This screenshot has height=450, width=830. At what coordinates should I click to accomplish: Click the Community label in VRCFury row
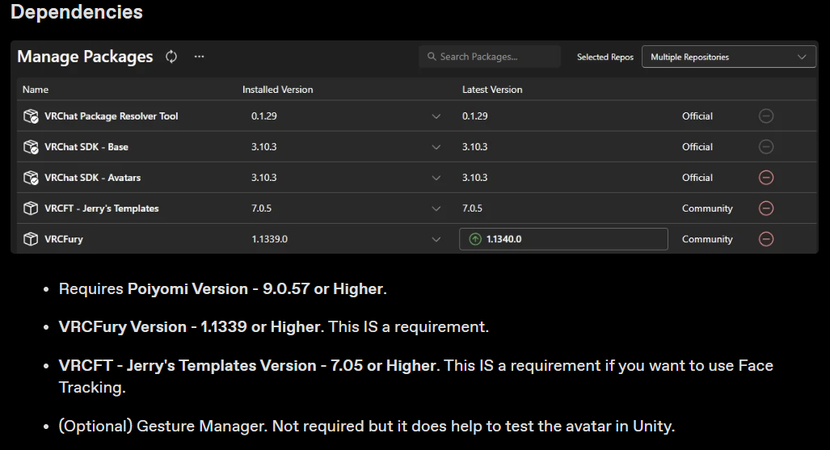pyautogui.click(x=707, y=239)
